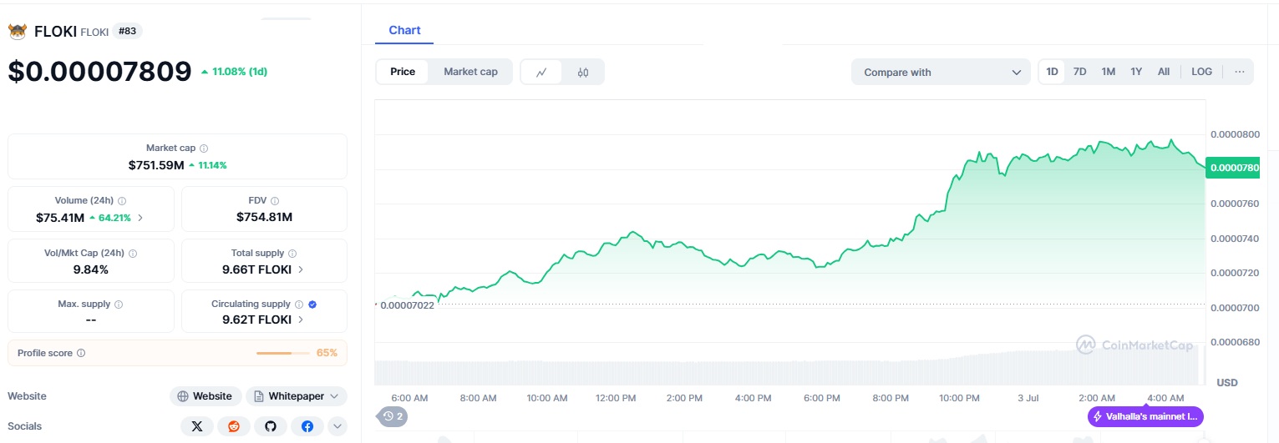Open the Reddit social link
This screenshot has height=443, width=1279.
pyautogui.click(x=233, y=426)
